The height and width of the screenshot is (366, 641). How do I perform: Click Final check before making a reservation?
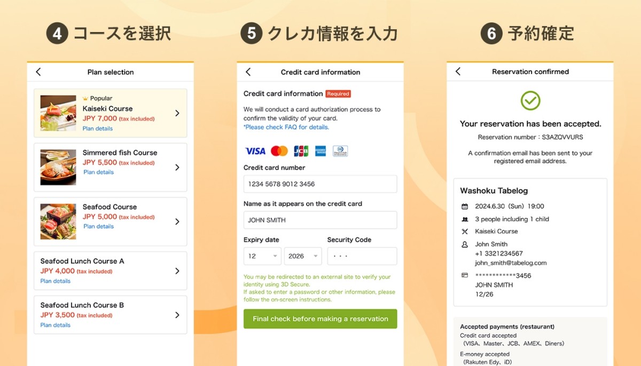320,319
